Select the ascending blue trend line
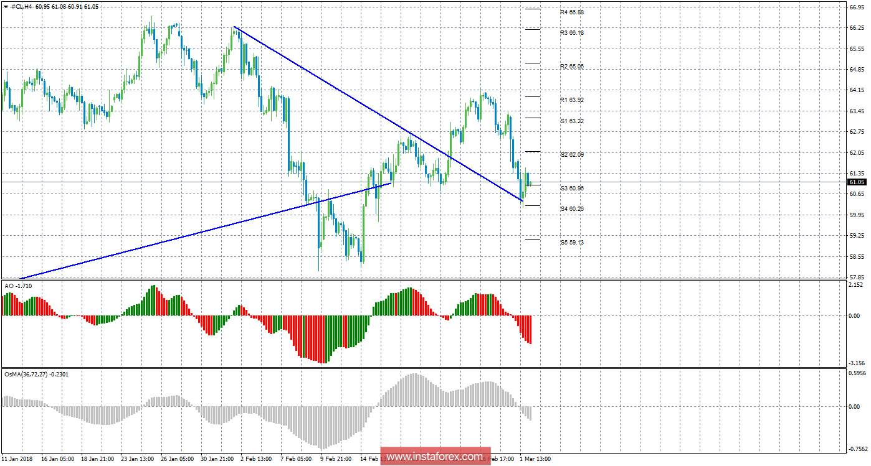Viewport: 871px width, 466px height. [x=206, y=231]
